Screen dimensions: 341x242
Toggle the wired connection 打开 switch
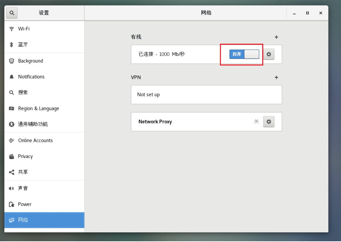pyautogui.click(x=244, y=54)
